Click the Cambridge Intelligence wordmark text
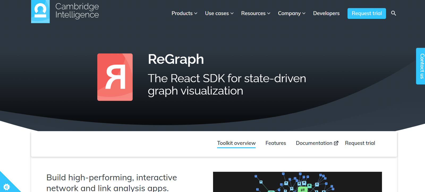The height and width of the screenshot is (192, 425). 77,11
